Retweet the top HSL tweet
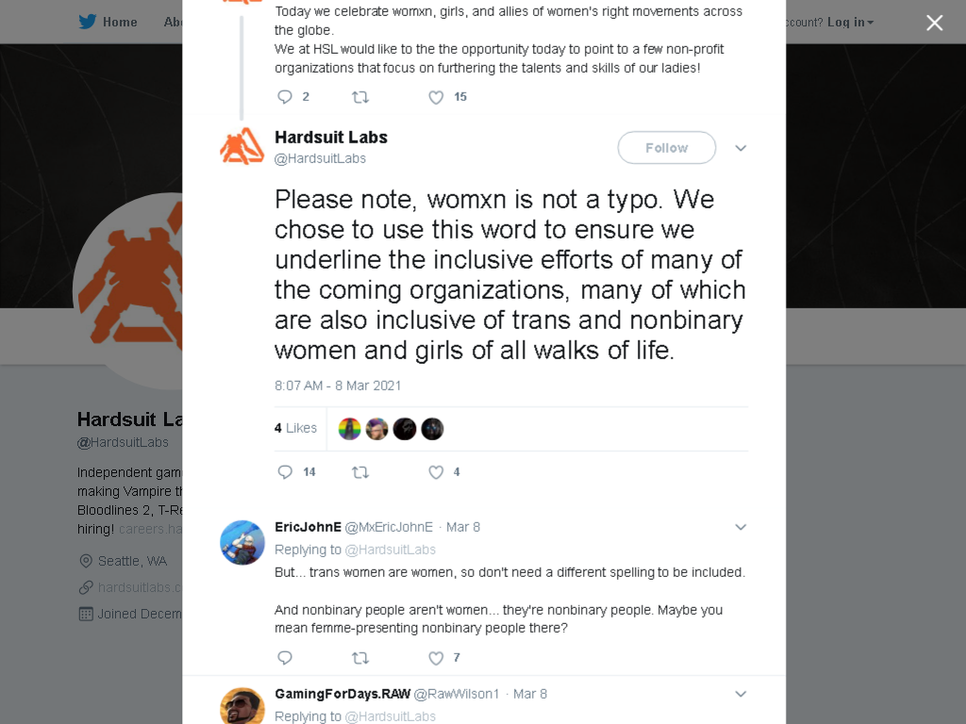Screen dimensions: 966x724 point(360,97)
